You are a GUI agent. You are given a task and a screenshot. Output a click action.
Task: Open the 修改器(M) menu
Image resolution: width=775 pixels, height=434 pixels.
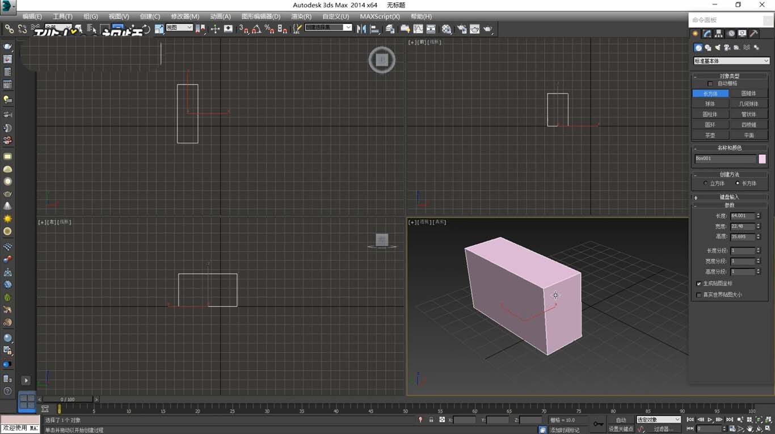(185, 16)
